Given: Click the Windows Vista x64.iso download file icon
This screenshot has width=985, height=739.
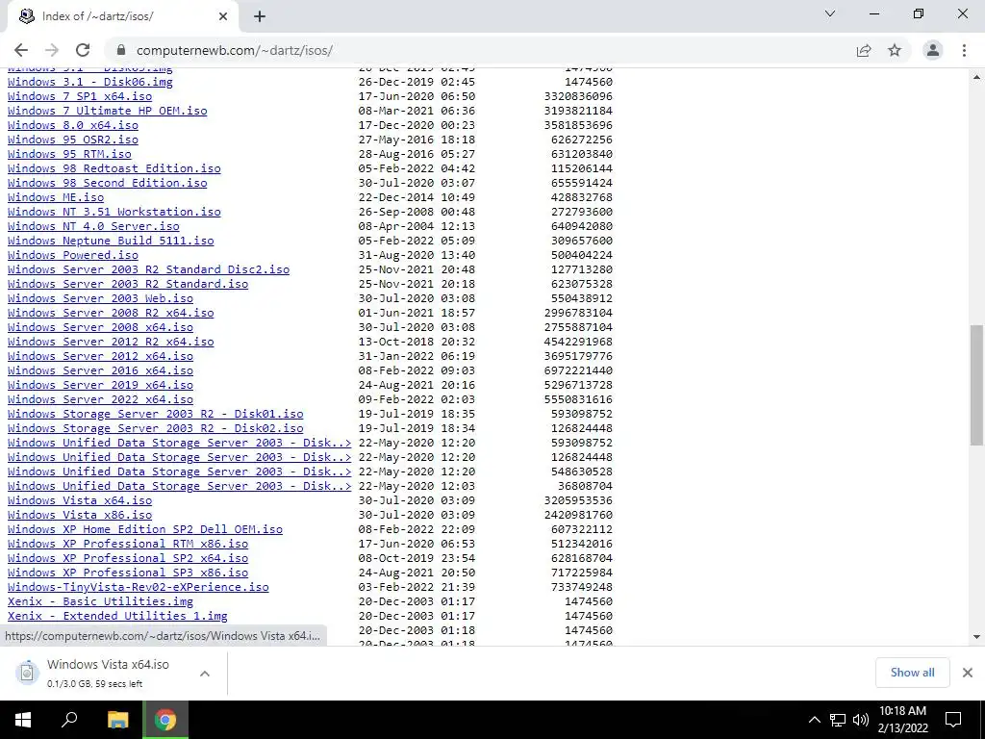Looking at the screenshot, I should tap(27, 673).
